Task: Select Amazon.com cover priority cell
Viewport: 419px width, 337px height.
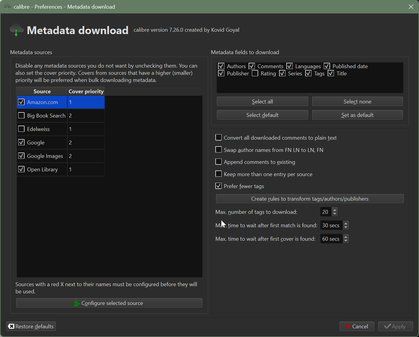Action: pos(86,102)
